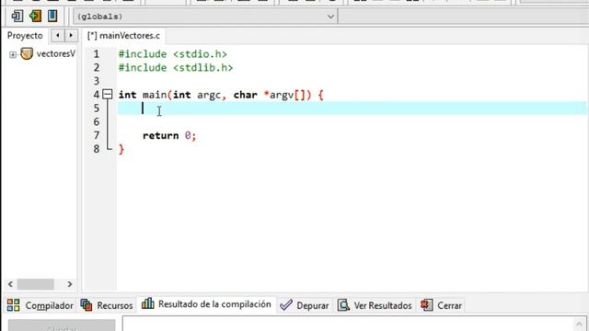This screenshot has width=589, height=331.
Task: Click the Insert snippet toolbar icon
Action: pyautogui.click(x=17, y=16)
